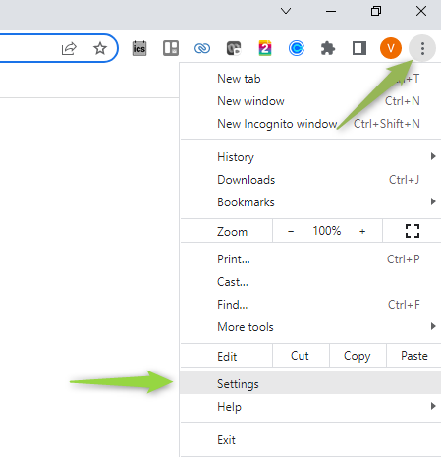Open the grey screen recorder extension icon
This screenshot has width=441, height=457.
[234, 48]
